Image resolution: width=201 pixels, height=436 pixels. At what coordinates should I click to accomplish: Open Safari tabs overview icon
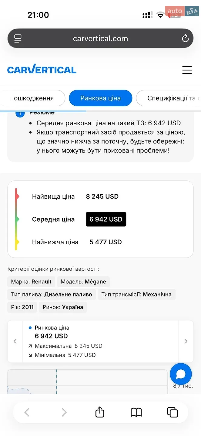coord(173,412)
